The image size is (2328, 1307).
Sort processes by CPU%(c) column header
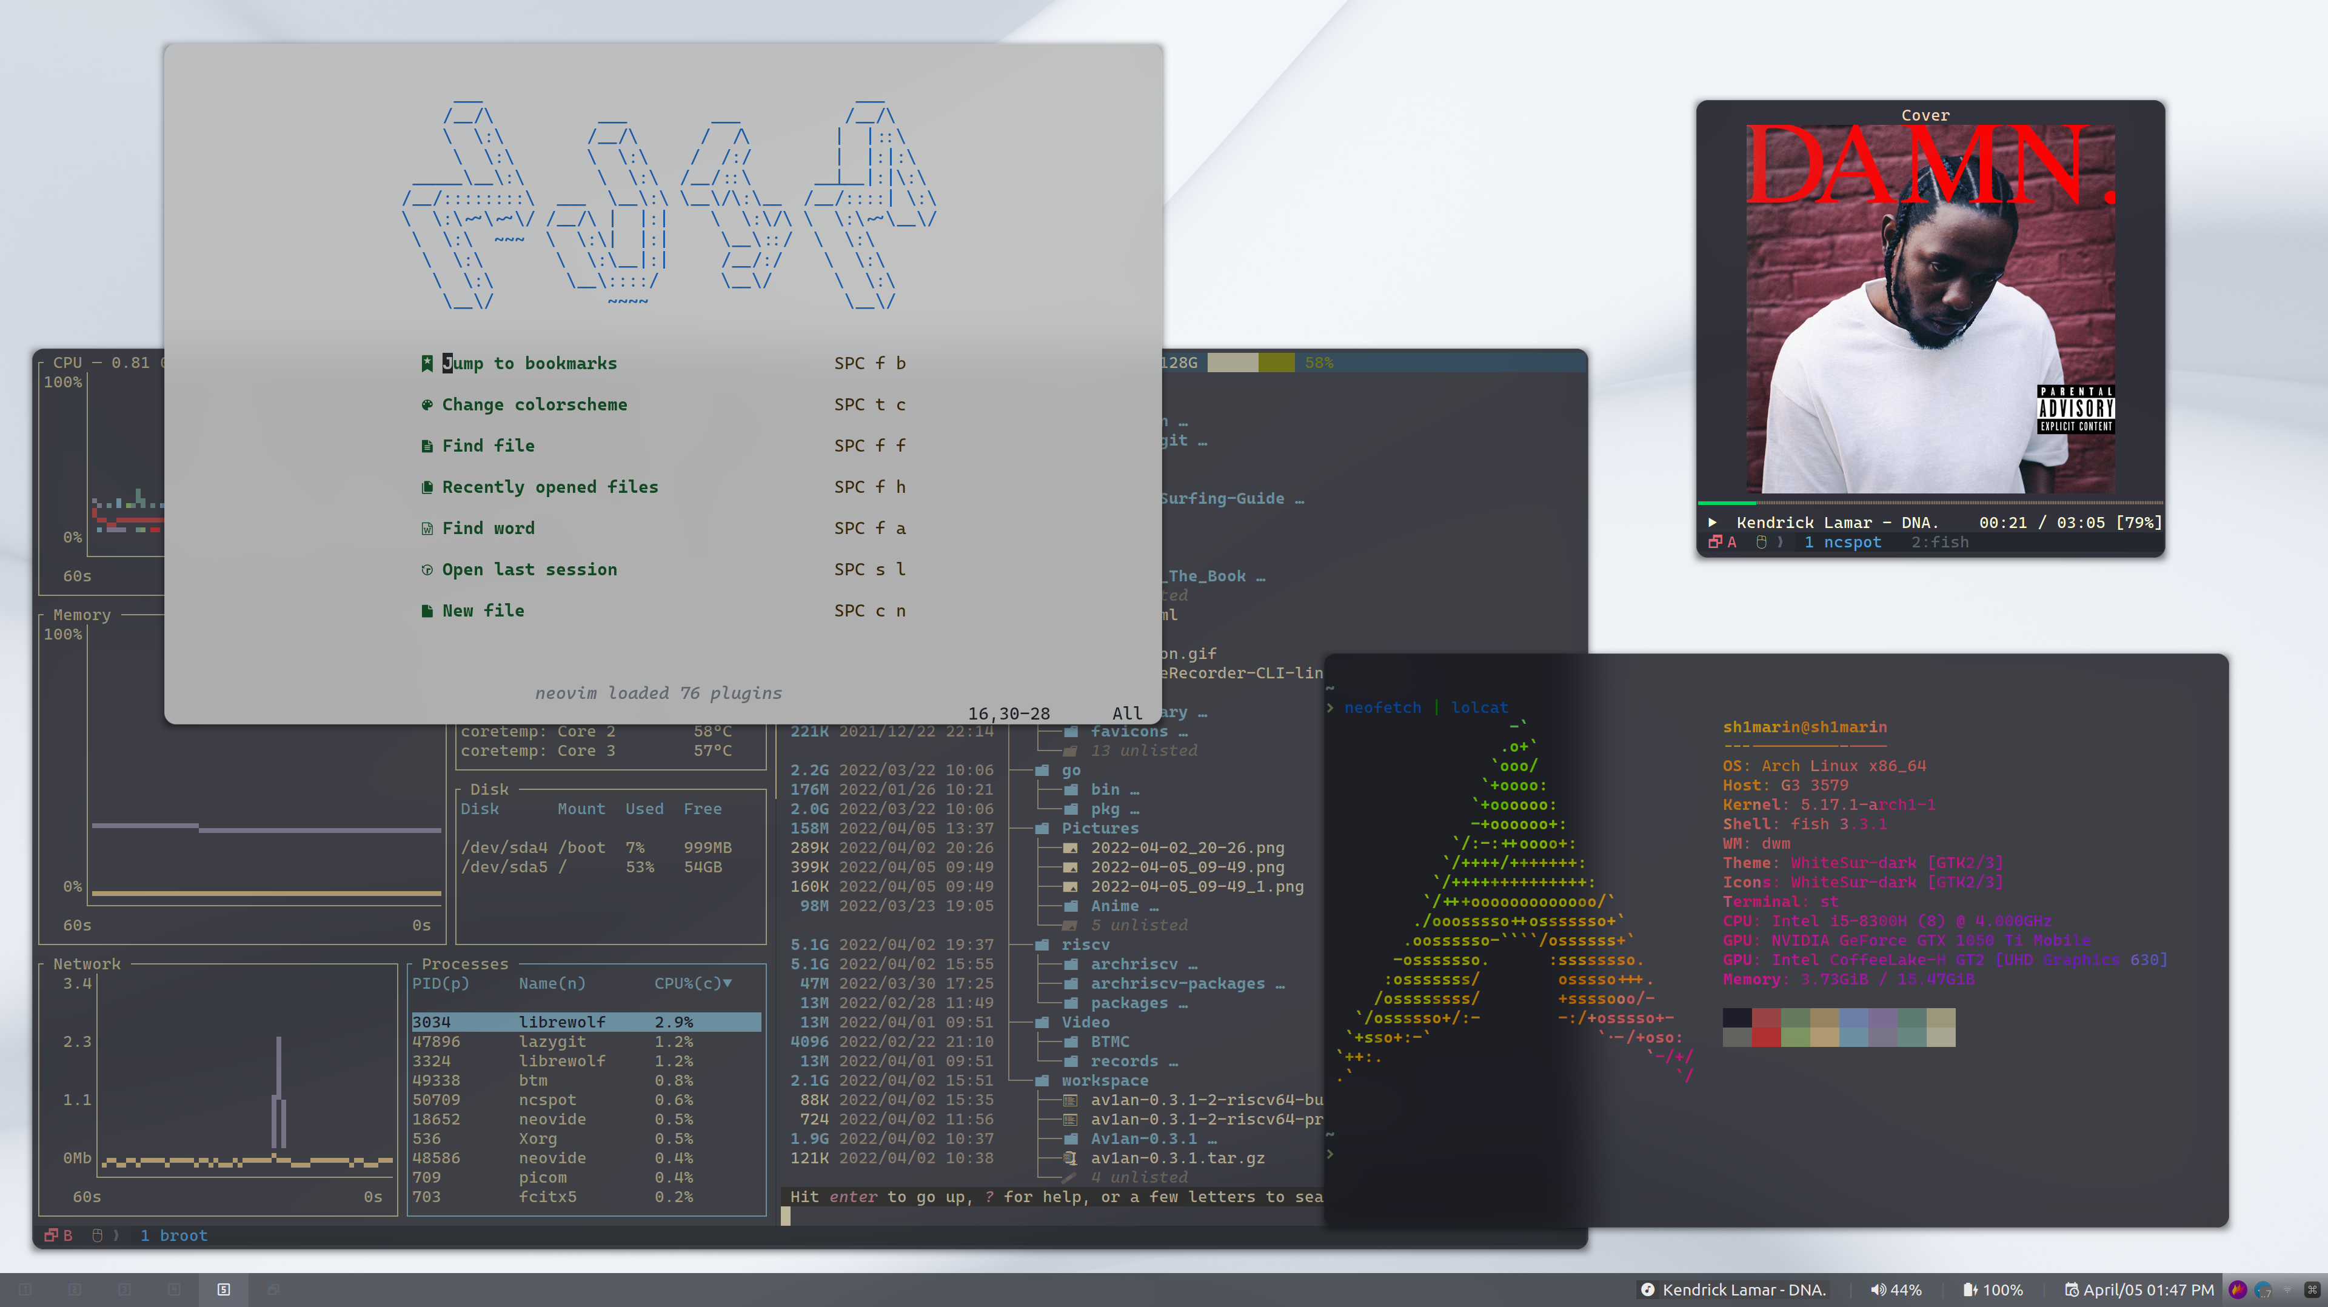(x=692, y=983)
